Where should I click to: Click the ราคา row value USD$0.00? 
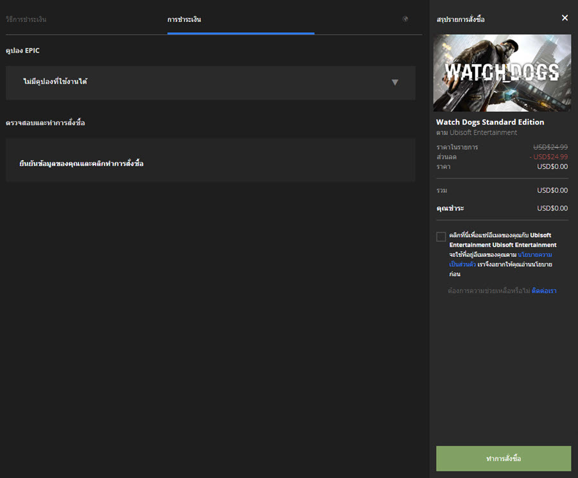click(x=552, y=166)
